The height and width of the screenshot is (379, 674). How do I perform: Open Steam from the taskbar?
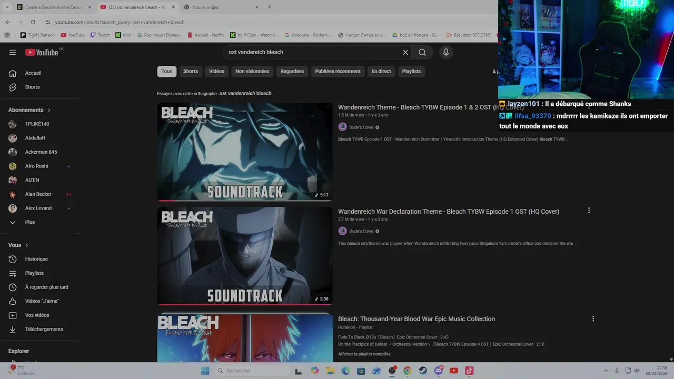[423, 371]
